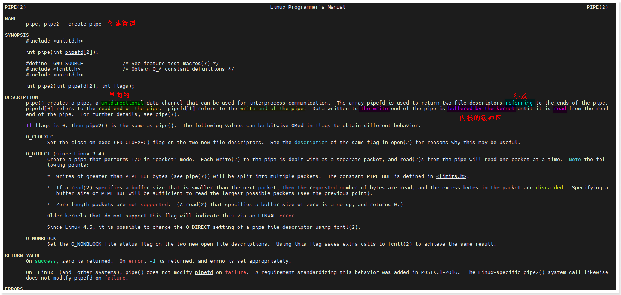Click the Linux Programmer's Manual title
Screen dimensions: 621x295
coord(308,7)
